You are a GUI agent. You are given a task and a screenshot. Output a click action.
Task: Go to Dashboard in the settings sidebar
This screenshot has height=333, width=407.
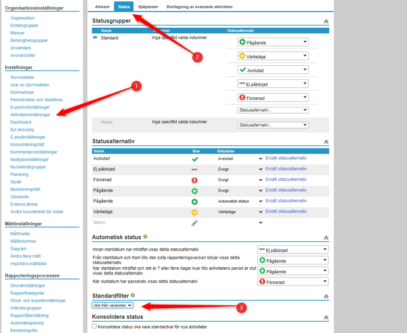point(21,122)
